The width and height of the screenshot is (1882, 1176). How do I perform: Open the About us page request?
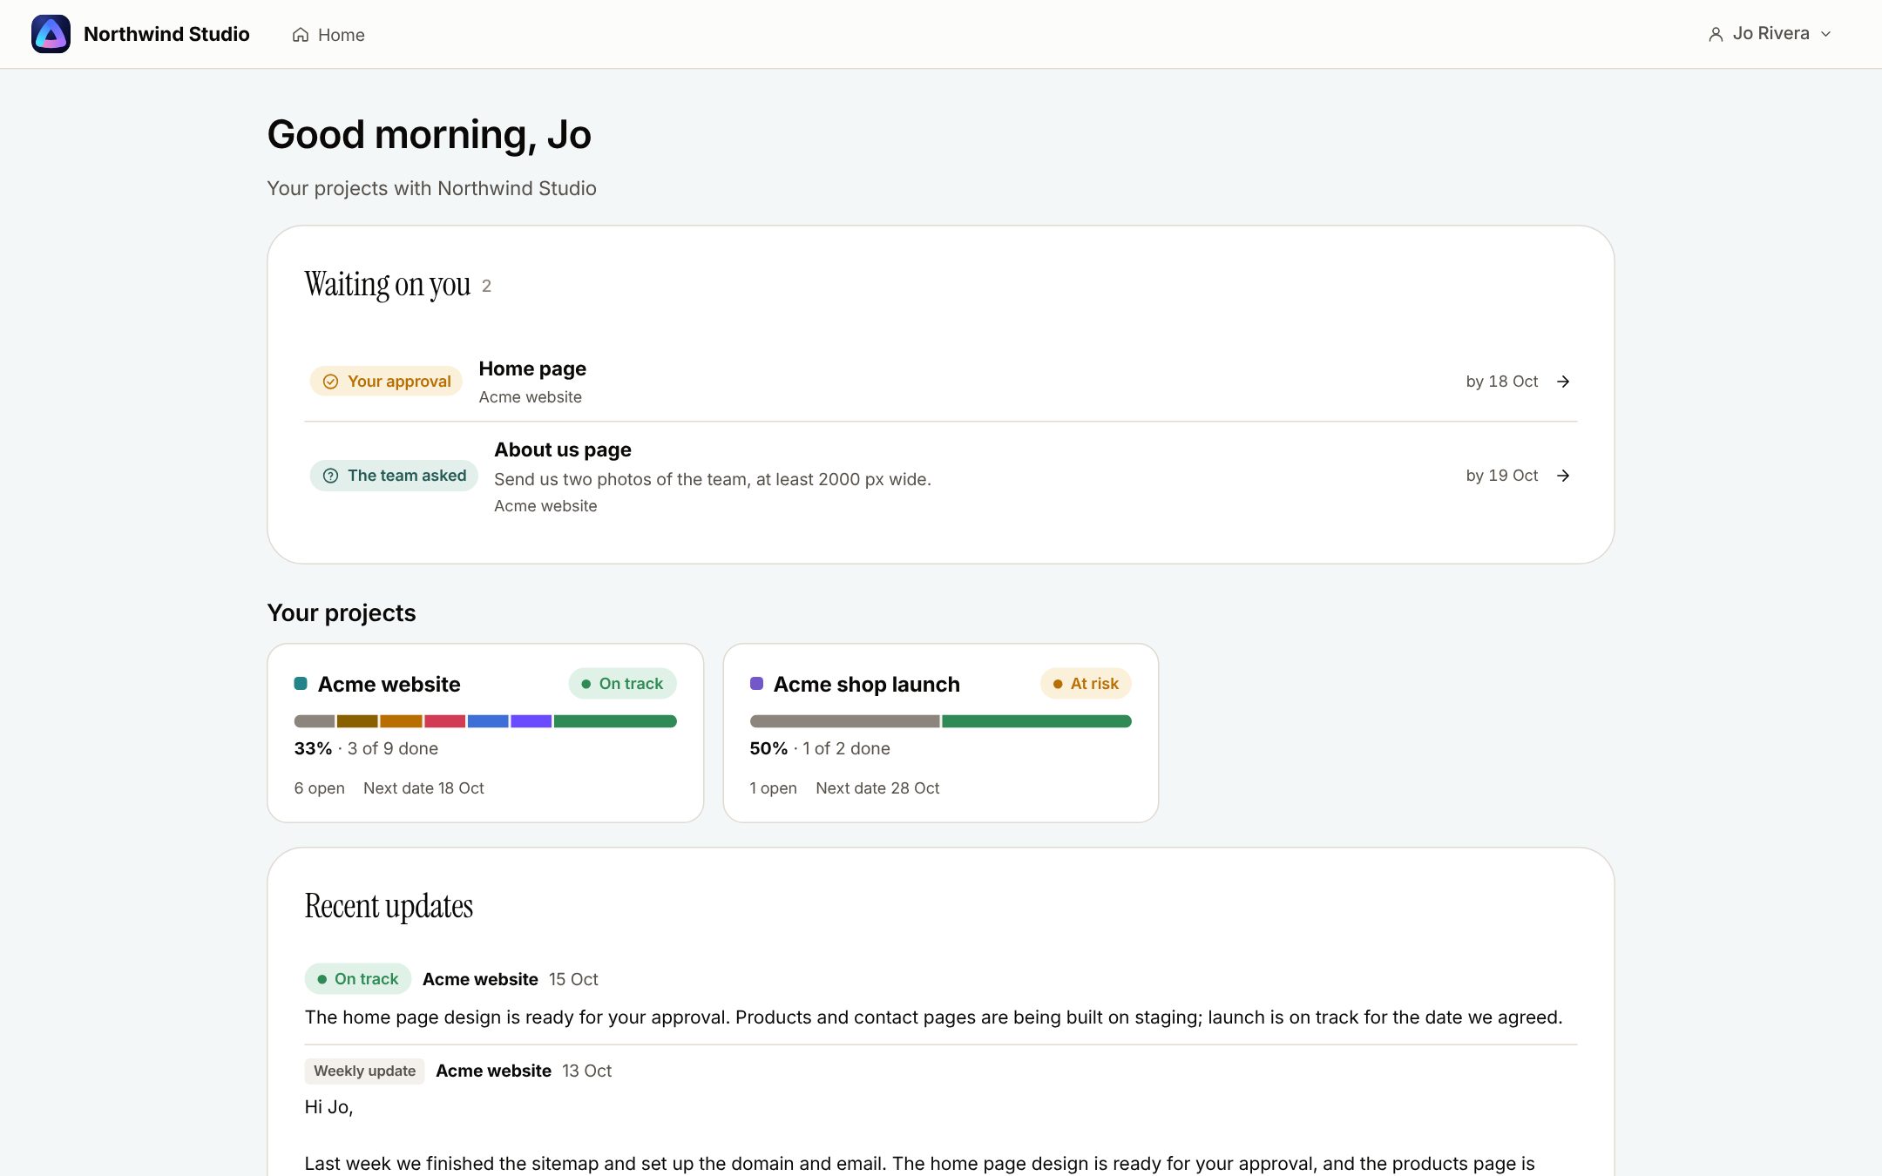941,476
